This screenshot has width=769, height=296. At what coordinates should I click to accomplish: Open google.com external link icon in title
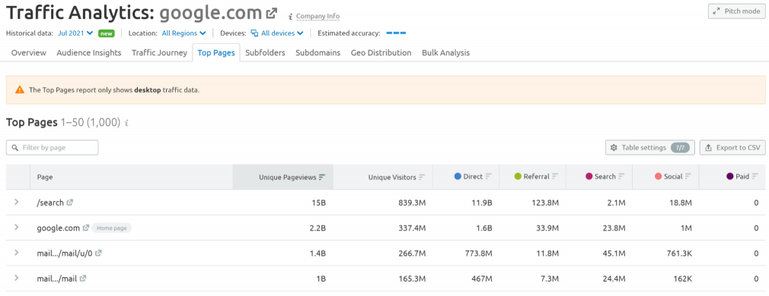(x=271, y=13)
